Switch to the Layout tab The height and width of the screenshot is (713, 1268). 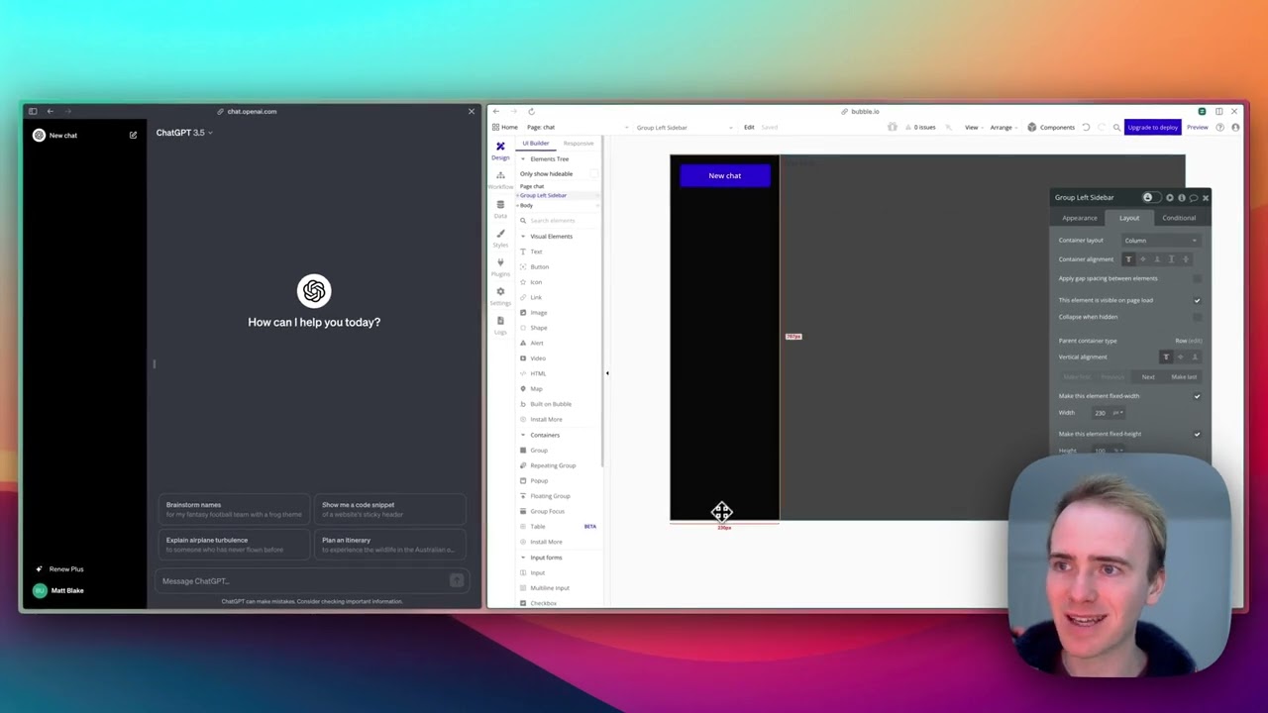(1129, 218)
